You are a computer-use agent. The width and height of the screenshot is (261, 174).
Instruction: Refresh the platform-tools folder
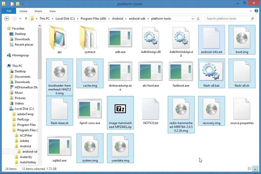(198, 19)
